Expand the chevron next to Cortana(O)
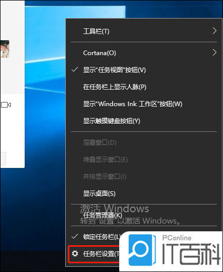This screenshot has width=223, height=272. (x=215, y=53)
